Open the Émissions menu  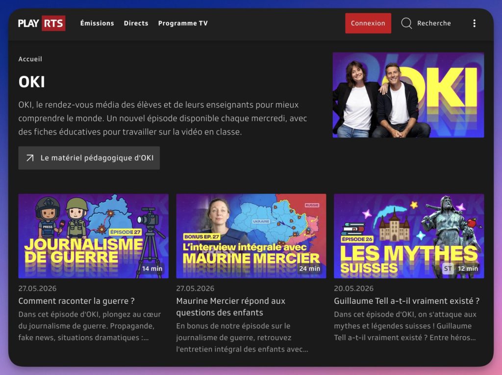97,23
